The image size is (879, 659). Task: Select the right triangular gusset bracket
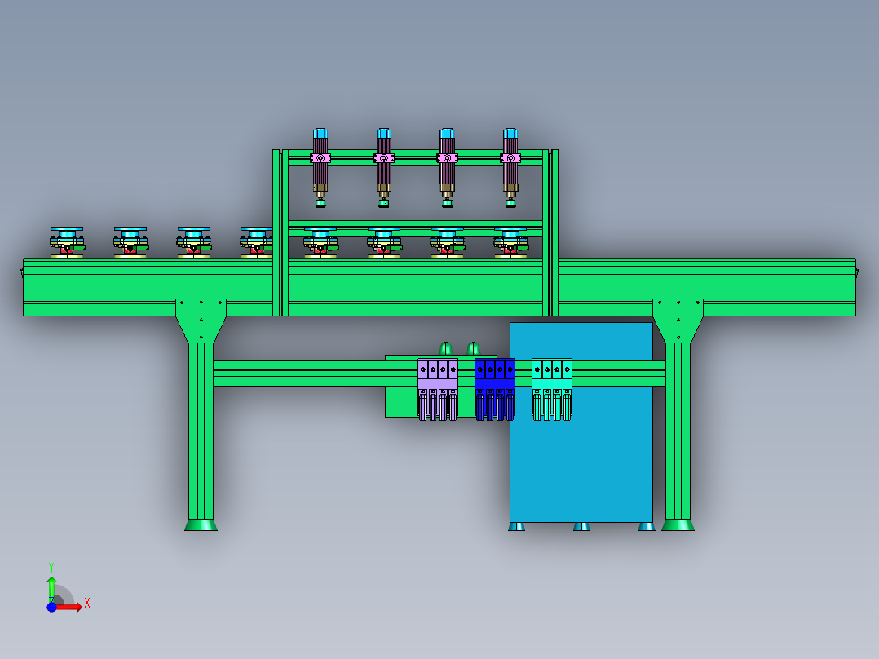[678, 321]
